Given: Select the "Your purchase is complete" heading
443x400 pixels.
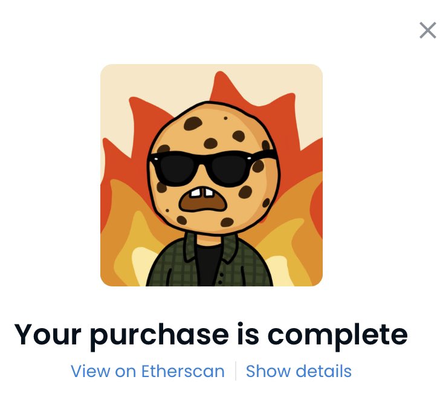Looking at the screenshot, I should pos(211,335).
